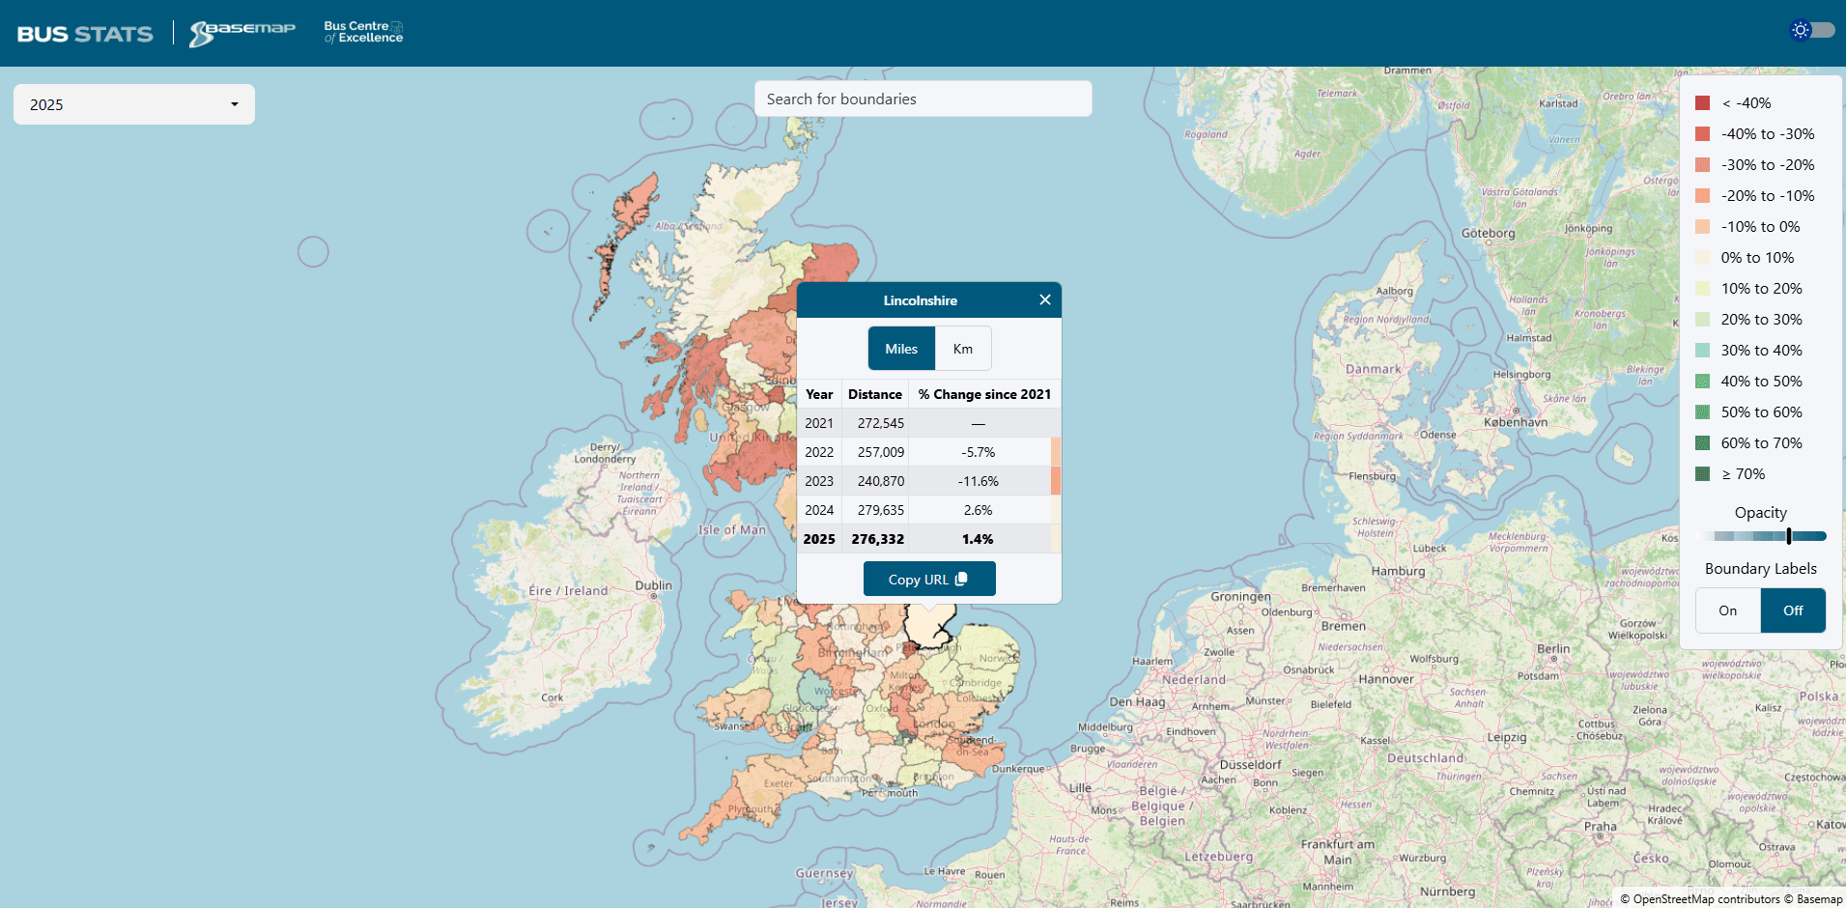Image resolution: width=1846 pixels, height=908 pixels.
Task: Click the 2025 distance value 276,332
Action: 878,539
